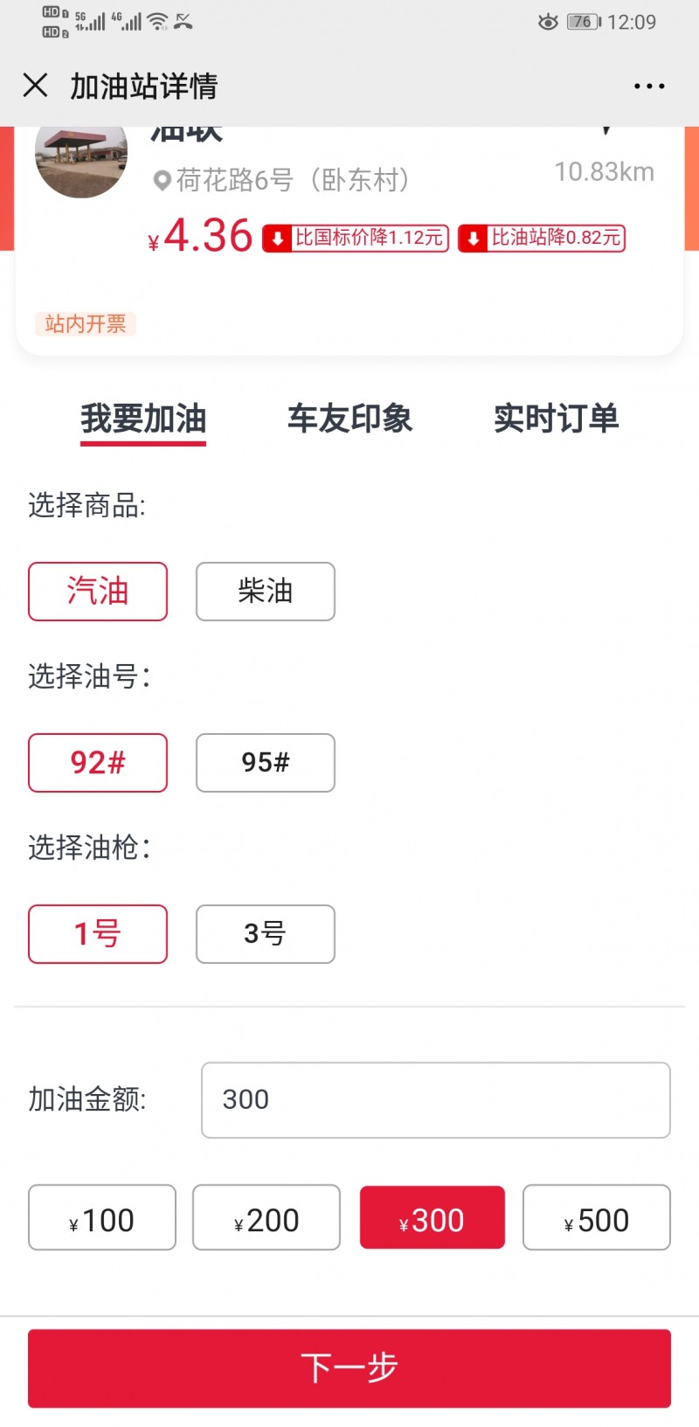Pick the ¥100 preset amount
699x1427 pixels.
click(x=102, y=1217)
